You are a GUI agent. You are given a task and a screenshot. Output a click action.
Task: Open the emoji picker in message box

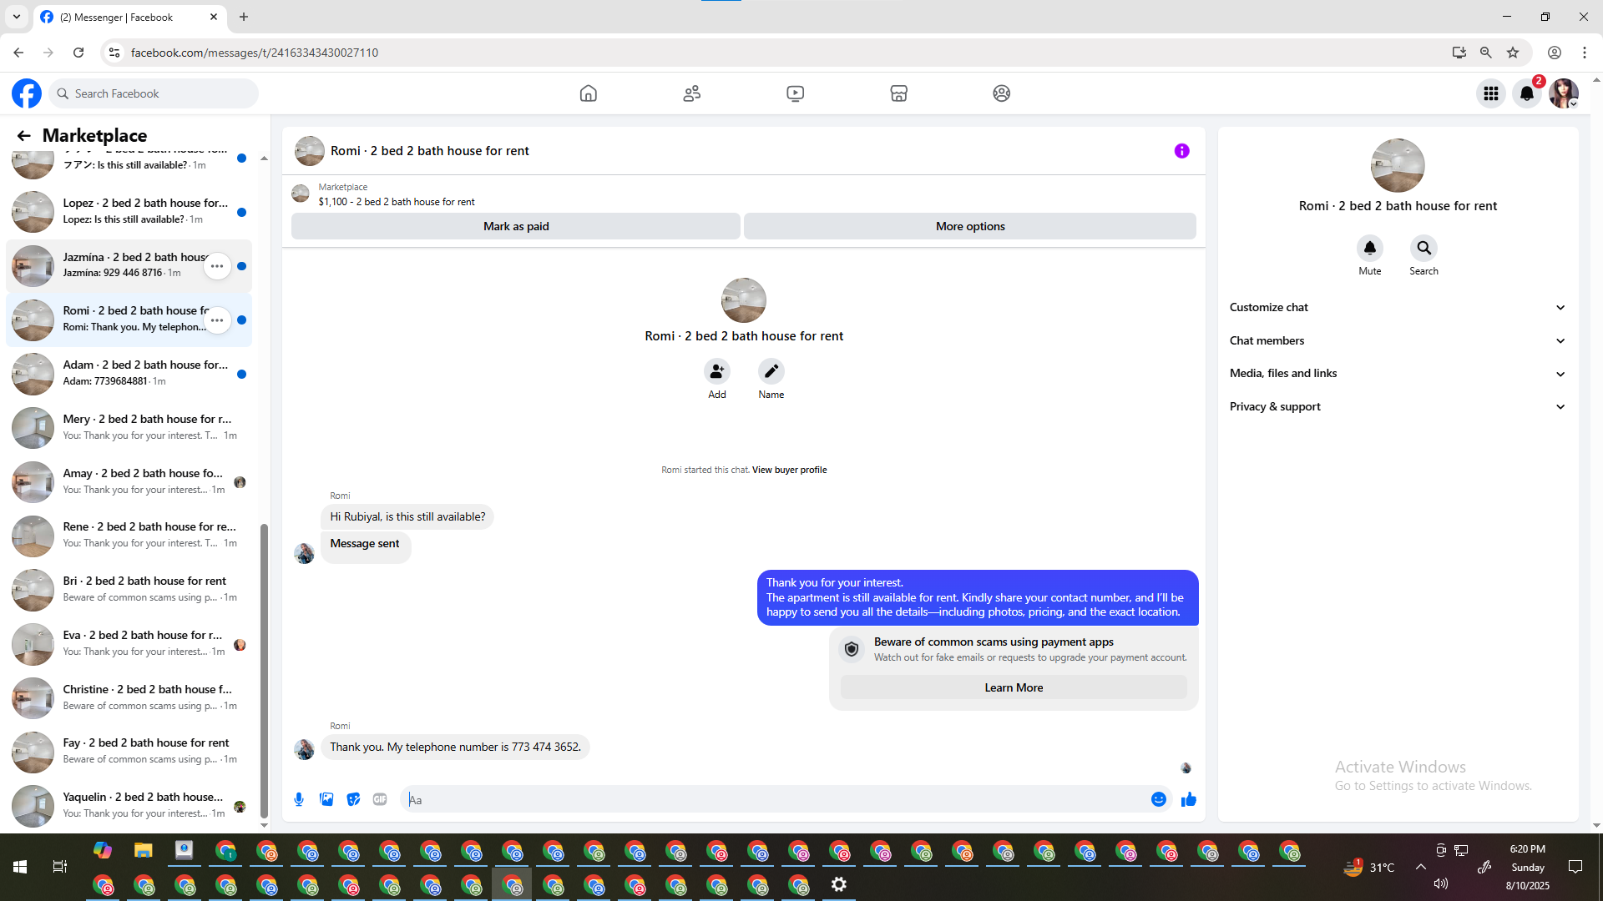1158,799
